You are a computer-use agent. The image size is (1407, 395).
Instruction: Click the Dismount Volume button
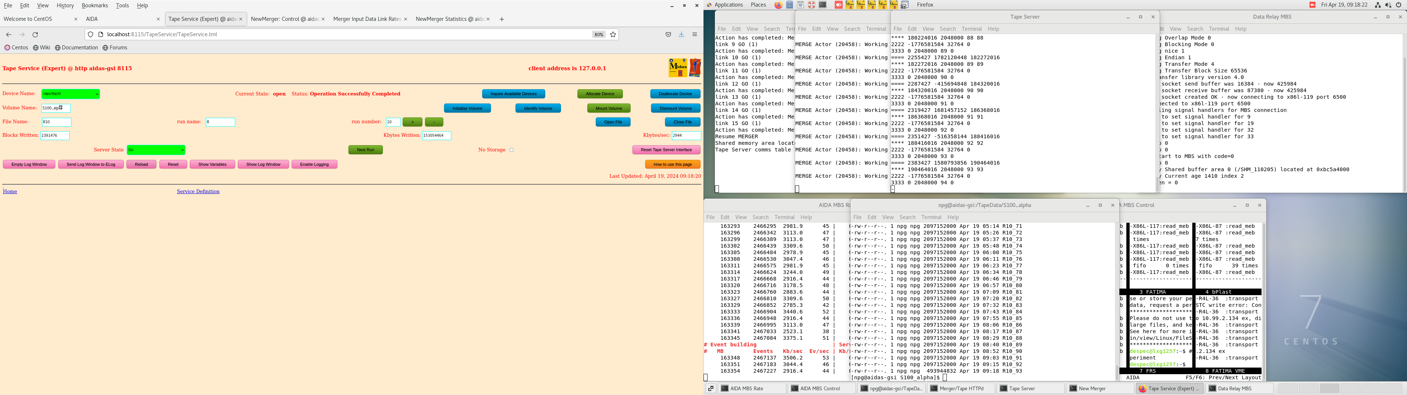pos(676,108)
